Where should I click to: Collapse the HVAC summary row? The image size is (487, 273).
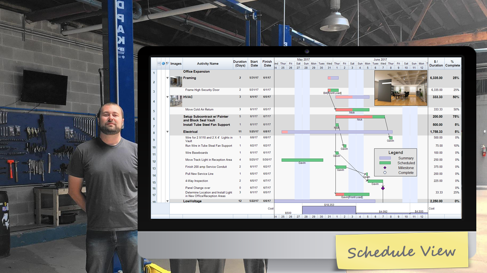click(167, 97)
